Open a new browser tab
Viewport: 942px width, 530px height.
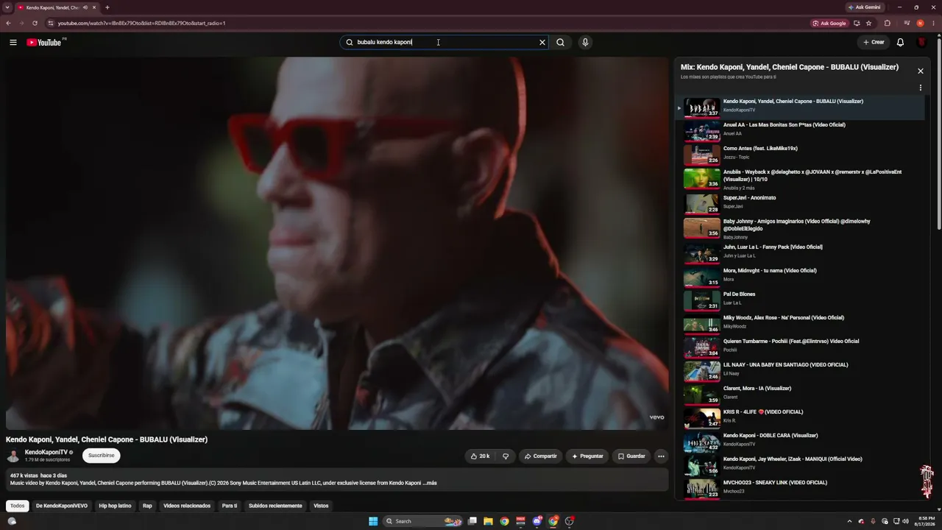point(107,7)
